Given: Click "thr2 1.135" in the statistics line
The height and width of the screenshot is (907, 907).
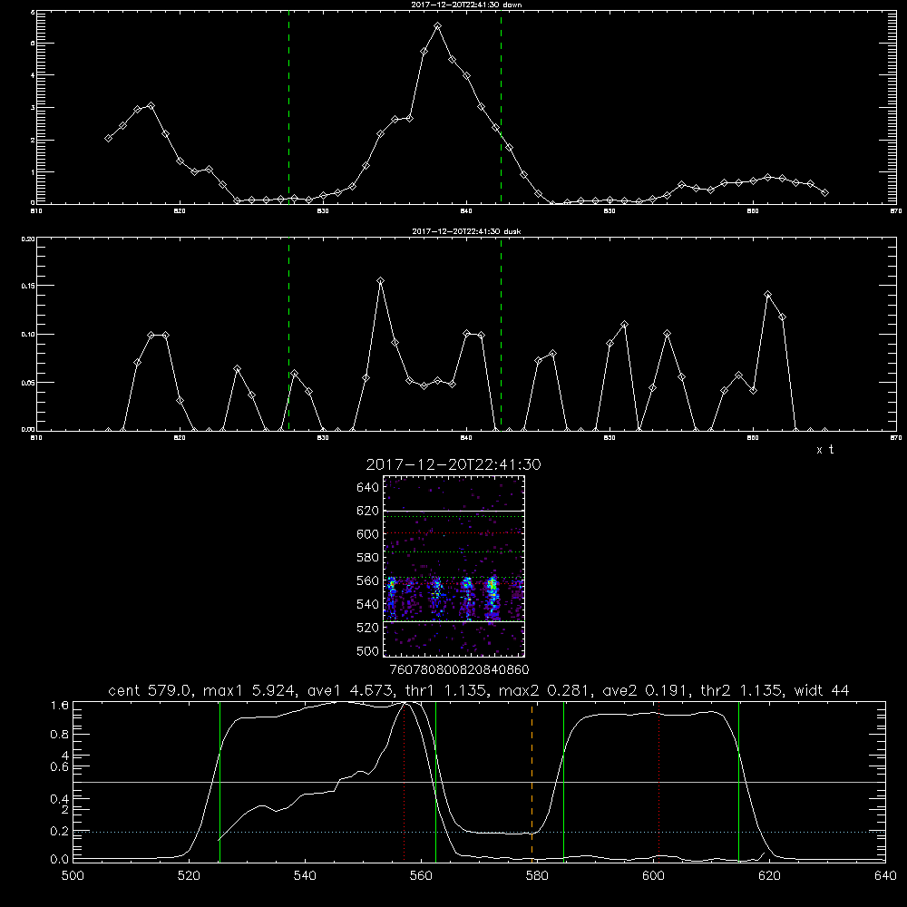Looking at the screenshot, I should click(x=742, y=690).
